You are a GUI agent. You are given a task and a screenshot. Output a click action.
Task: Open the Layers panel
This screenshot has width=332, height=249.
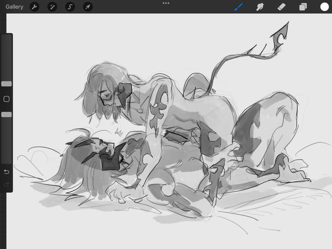point(303,7)
